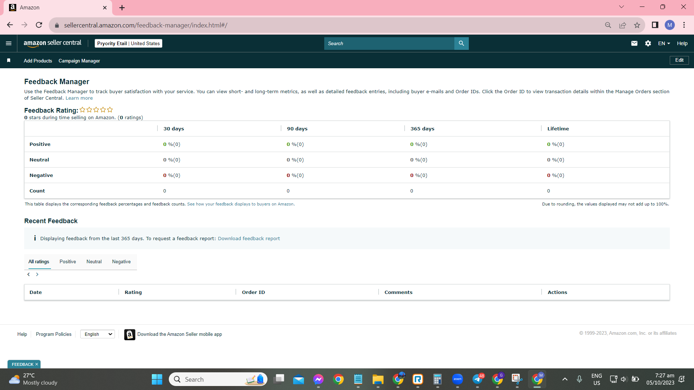Close the Amazon browser tab
694x390 pixels.
[105, 8]
